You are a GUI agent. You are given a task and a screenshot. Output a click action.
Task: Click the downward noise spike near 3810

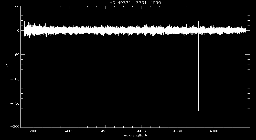click(x=35, y=41)
